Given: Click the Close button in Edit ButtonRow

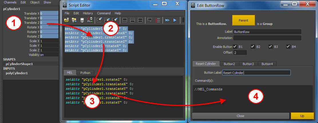Looking at the screenshot, I should pos(240,116).
